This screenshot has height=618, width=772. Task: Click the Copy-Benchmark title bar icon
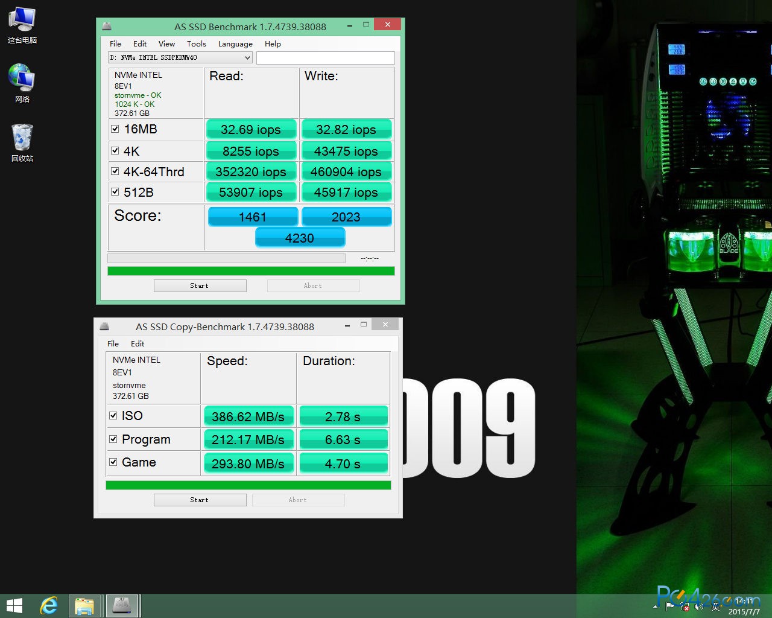click(x=104, y=326)
